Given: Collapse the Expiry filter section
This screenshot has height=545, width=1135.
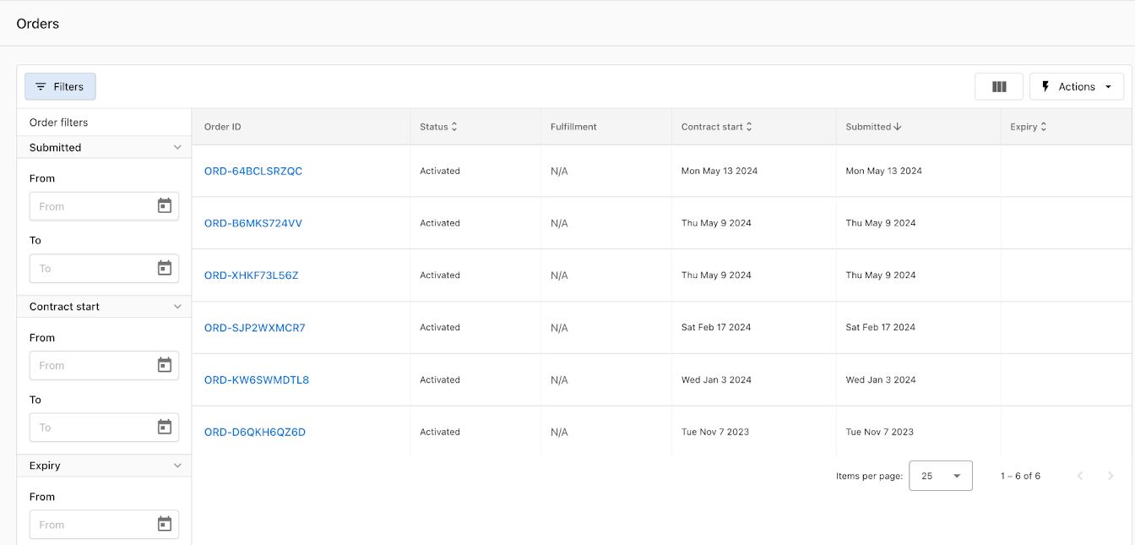Looking at the screenshot, I should coord(177,466).
